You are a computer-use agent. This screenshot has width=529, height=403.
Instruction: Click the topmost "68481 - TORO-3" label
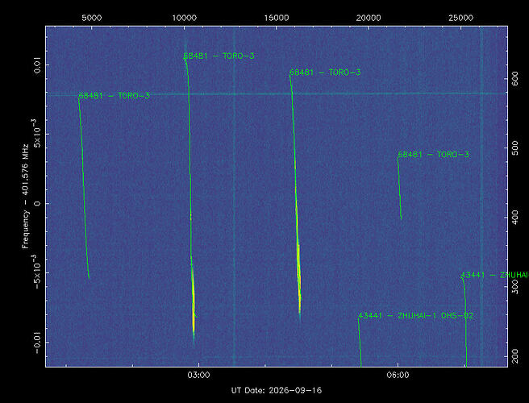pyautogui.click(x=219, y=56)
